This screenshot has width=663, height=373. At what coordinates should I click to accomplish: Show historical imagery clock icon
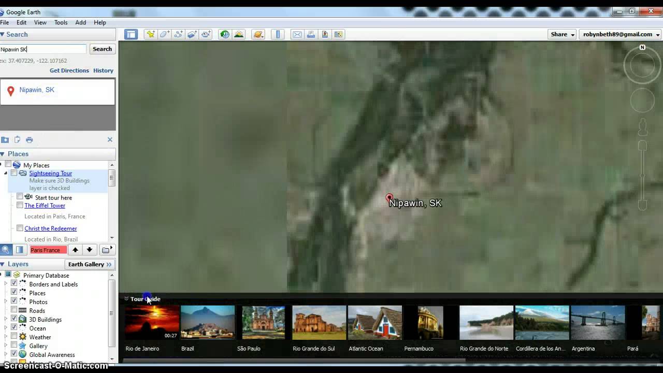[x=225, y=35]
